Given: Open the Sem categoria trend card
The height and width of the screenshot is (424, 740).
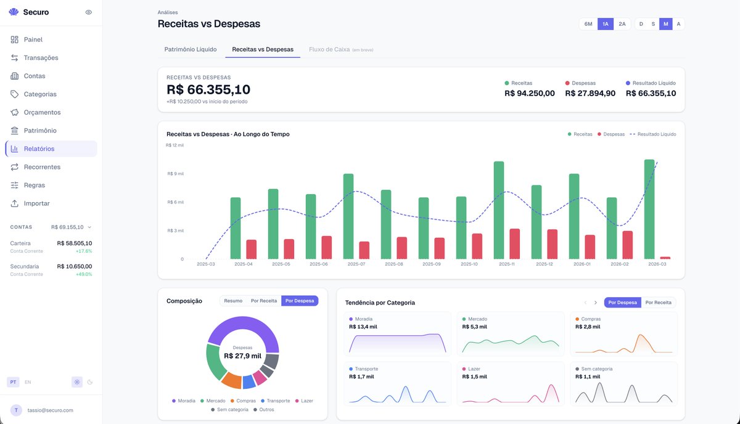Looking at the screenshot, I should click(x=624, y=384).
